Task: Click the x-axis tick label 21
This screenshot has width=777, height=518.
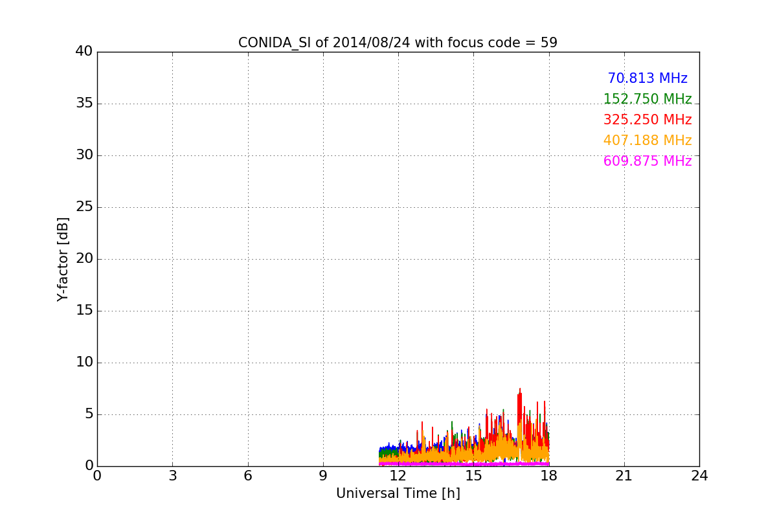Action: [x=624, y=475]
